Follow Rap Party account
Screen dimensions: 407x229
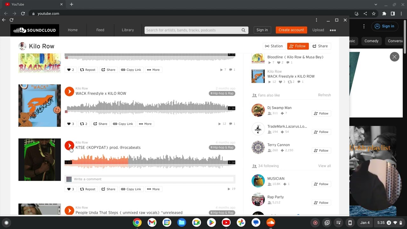click(x=321, y=203)
